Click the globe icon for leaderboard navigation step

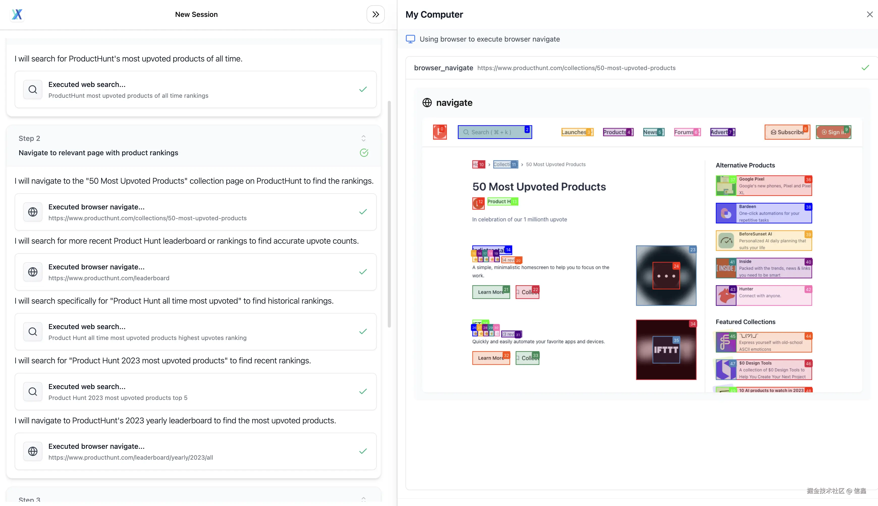(33, 272)
